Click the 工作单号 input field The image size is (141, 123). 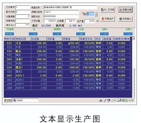click(x=22, y=7)
